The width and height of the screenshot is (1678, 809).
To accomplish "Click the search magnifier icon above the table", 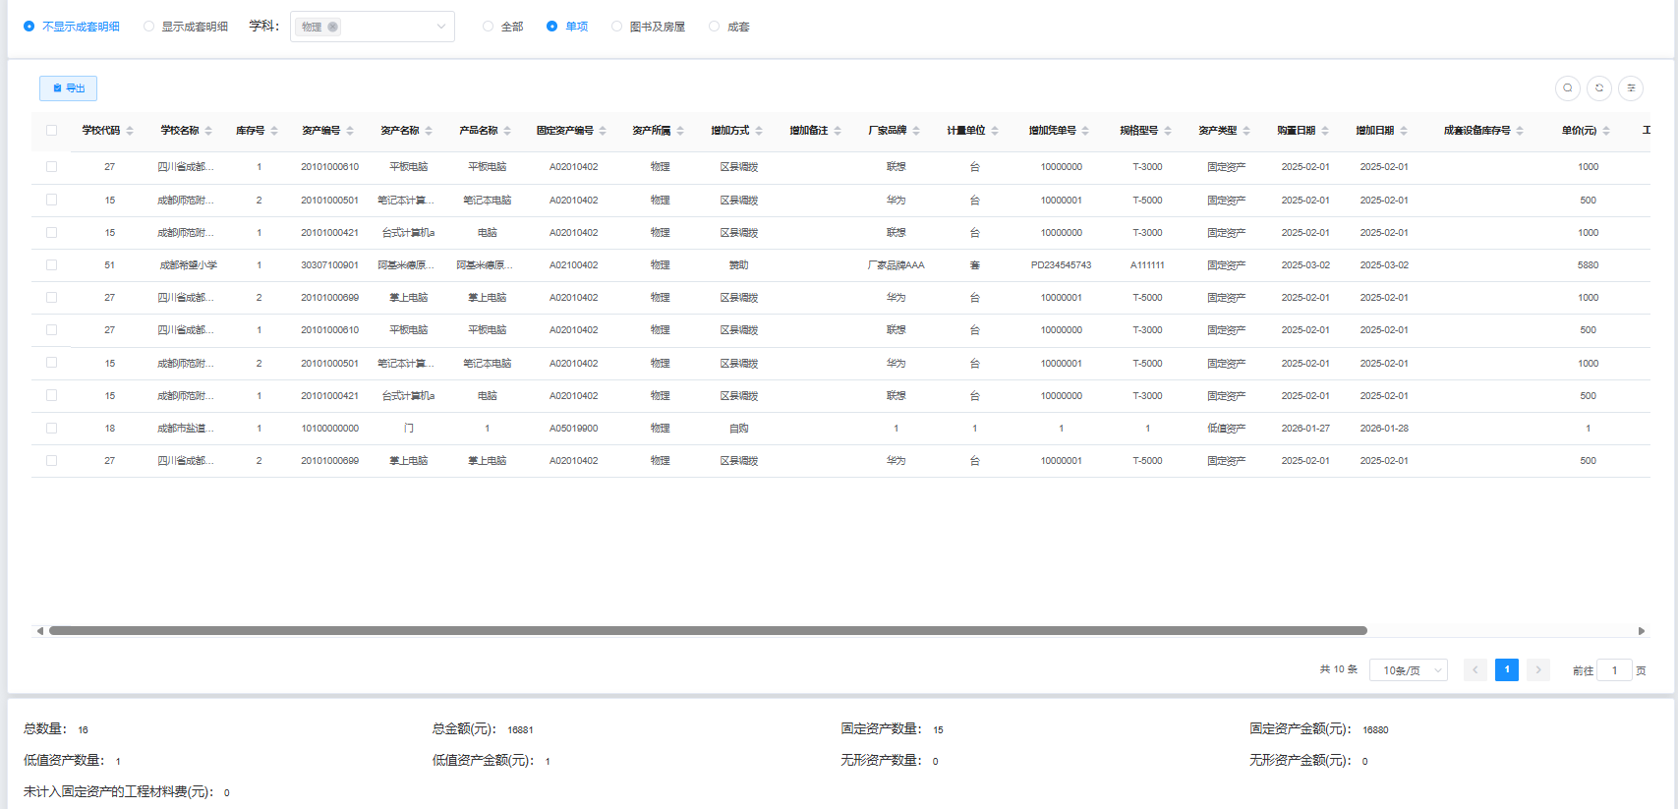I will click(1567, 88).
